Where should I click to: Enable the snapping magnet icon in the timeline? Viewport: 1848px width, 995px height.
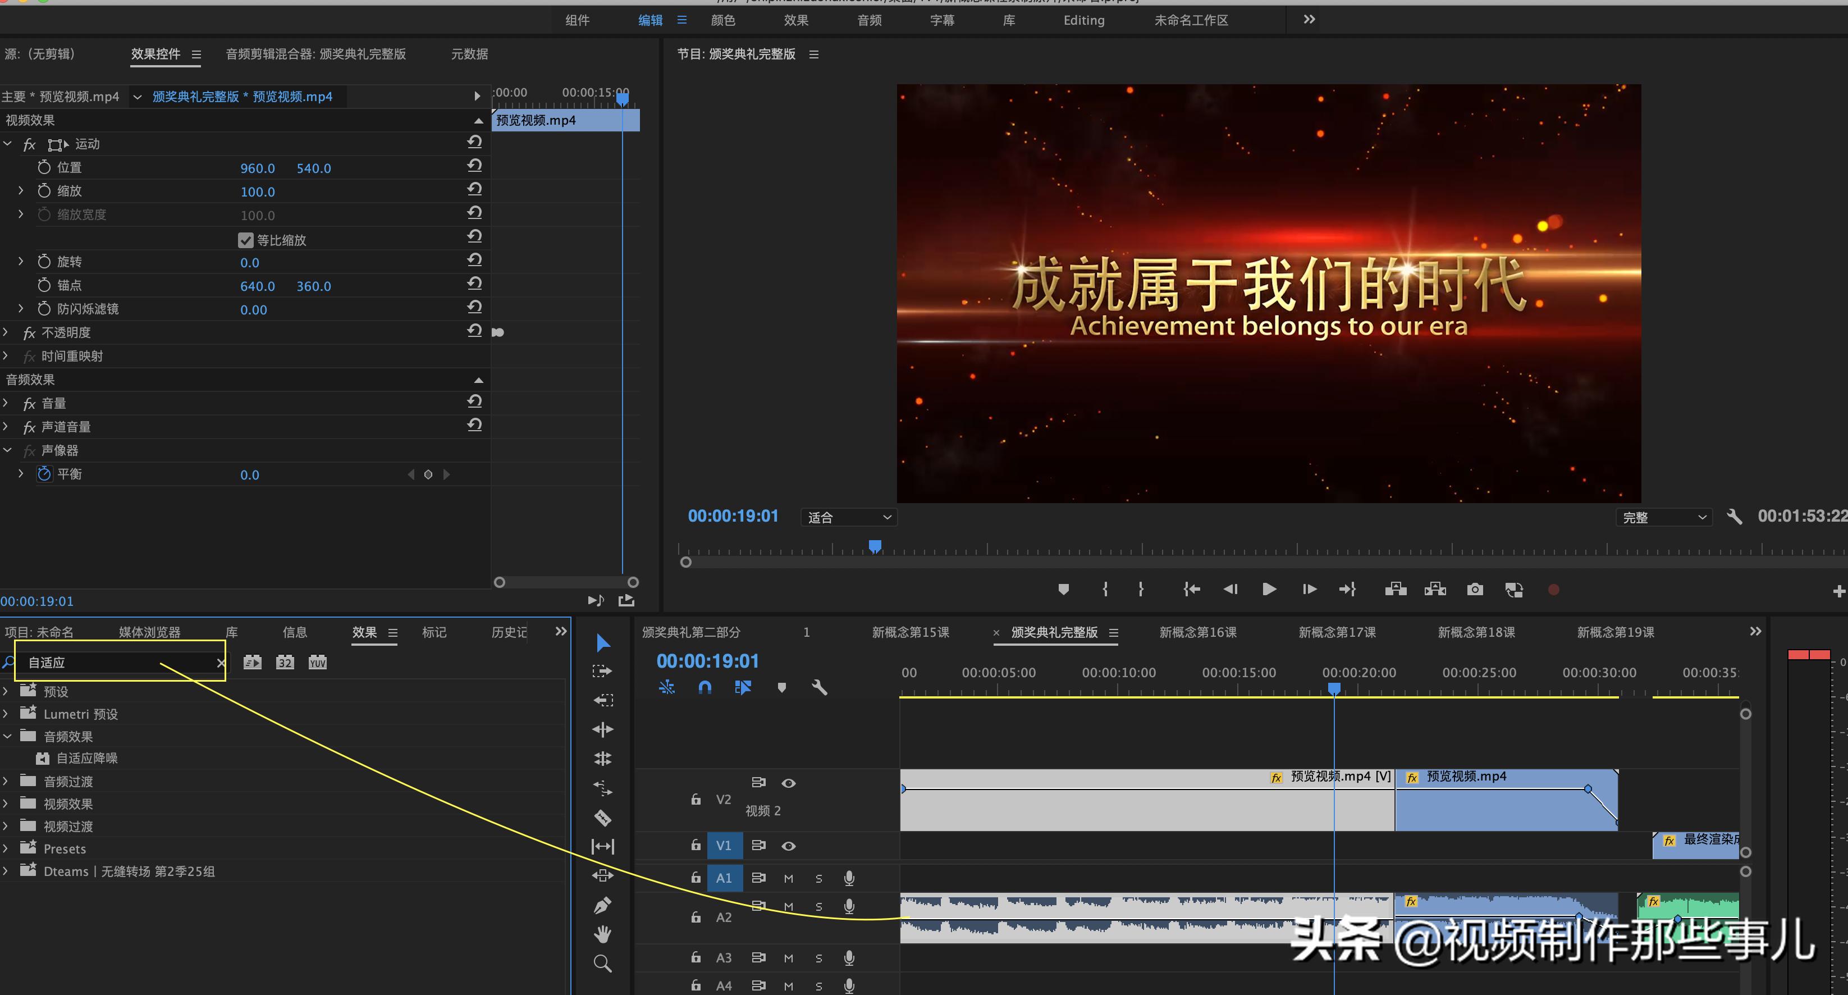coord(705,687)
